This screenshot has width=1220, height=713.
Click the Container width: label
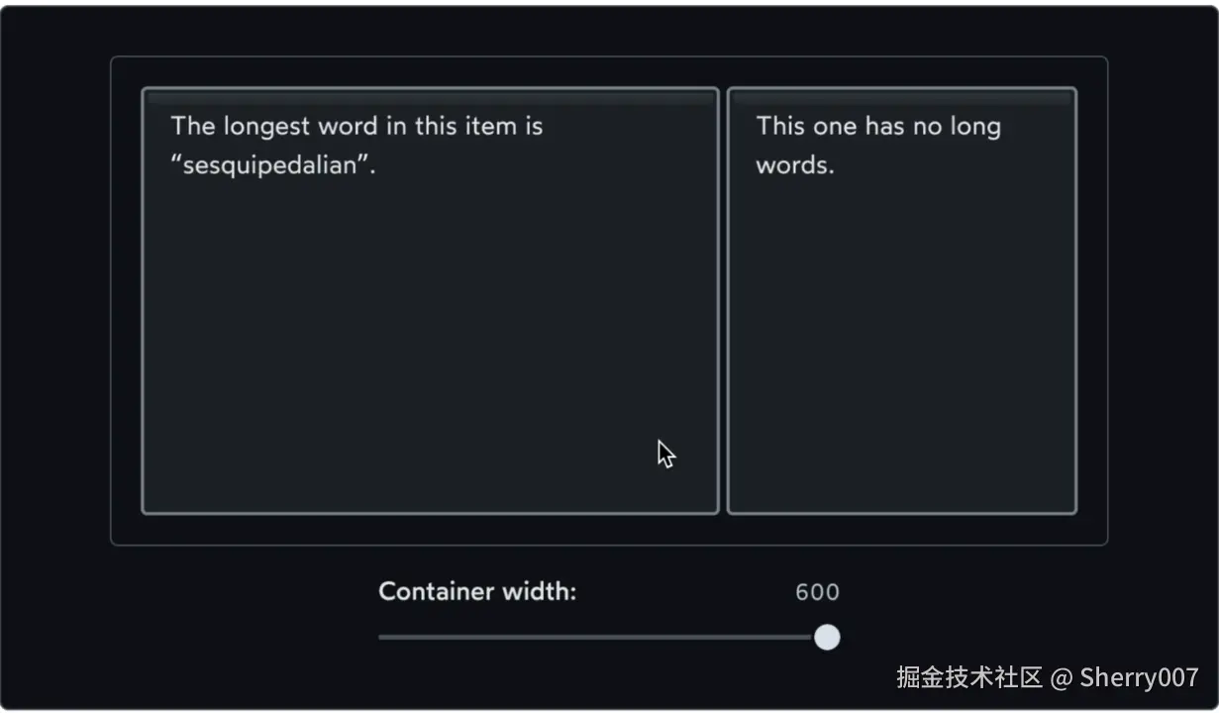click(477, 591)
